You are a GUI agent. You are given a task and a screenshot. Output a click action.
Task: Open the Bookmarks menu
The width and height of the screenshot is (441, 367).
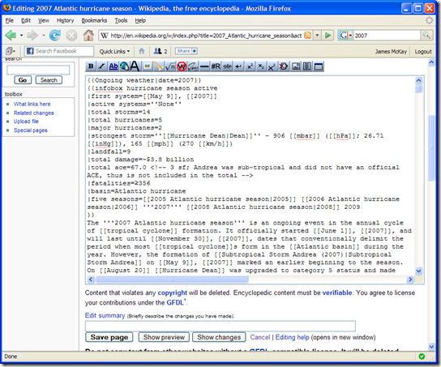click(94, 20)
